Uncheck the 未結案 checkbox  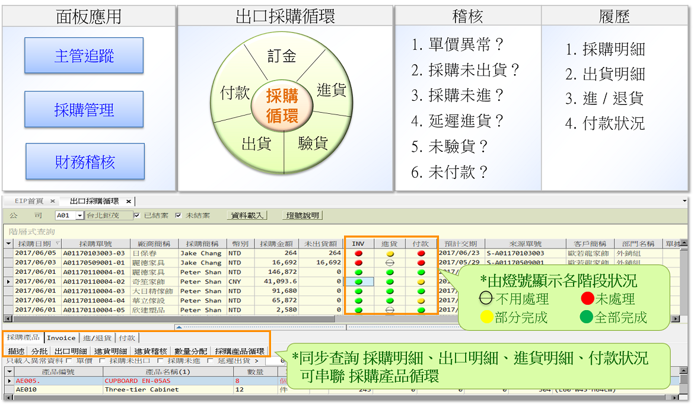pos(179,215)
